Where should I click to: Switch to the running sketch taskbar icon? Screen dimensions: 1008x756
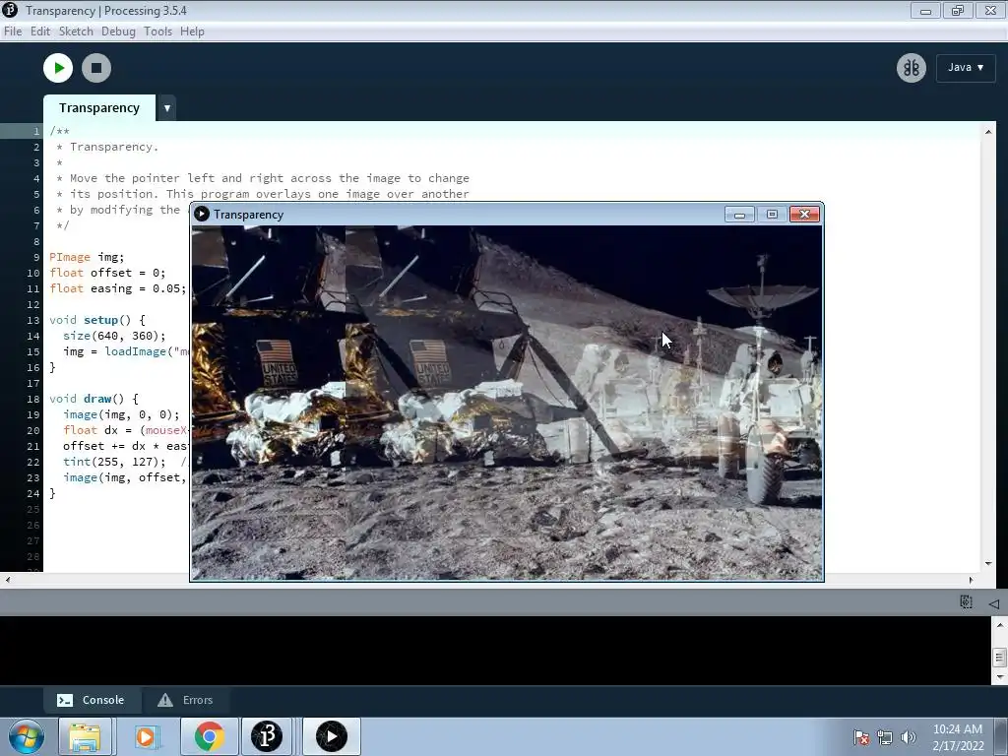tap(331, 736)
